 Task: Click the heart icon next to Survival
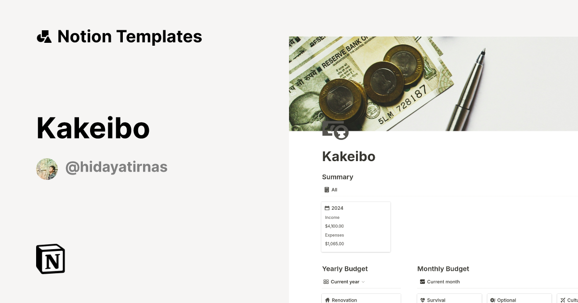click(x=423, y=300)
